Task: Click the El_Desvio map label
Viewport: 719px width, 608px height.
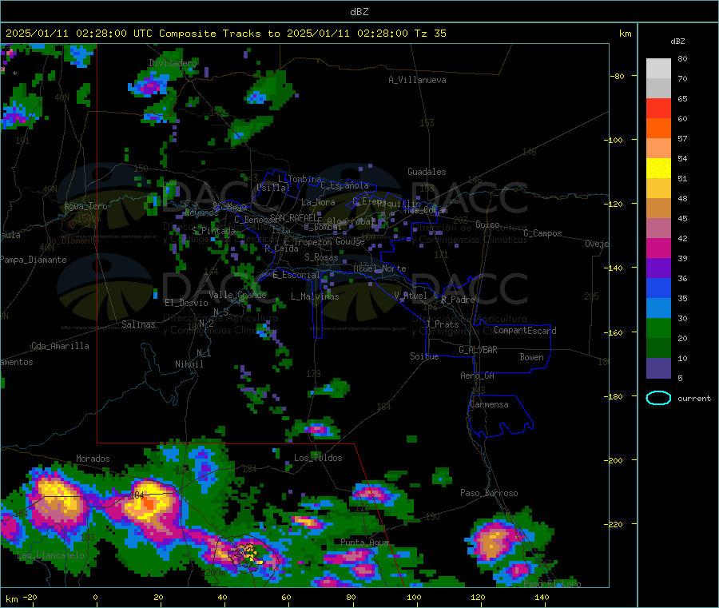Action: pyautogui.click(x=186, y=303)
